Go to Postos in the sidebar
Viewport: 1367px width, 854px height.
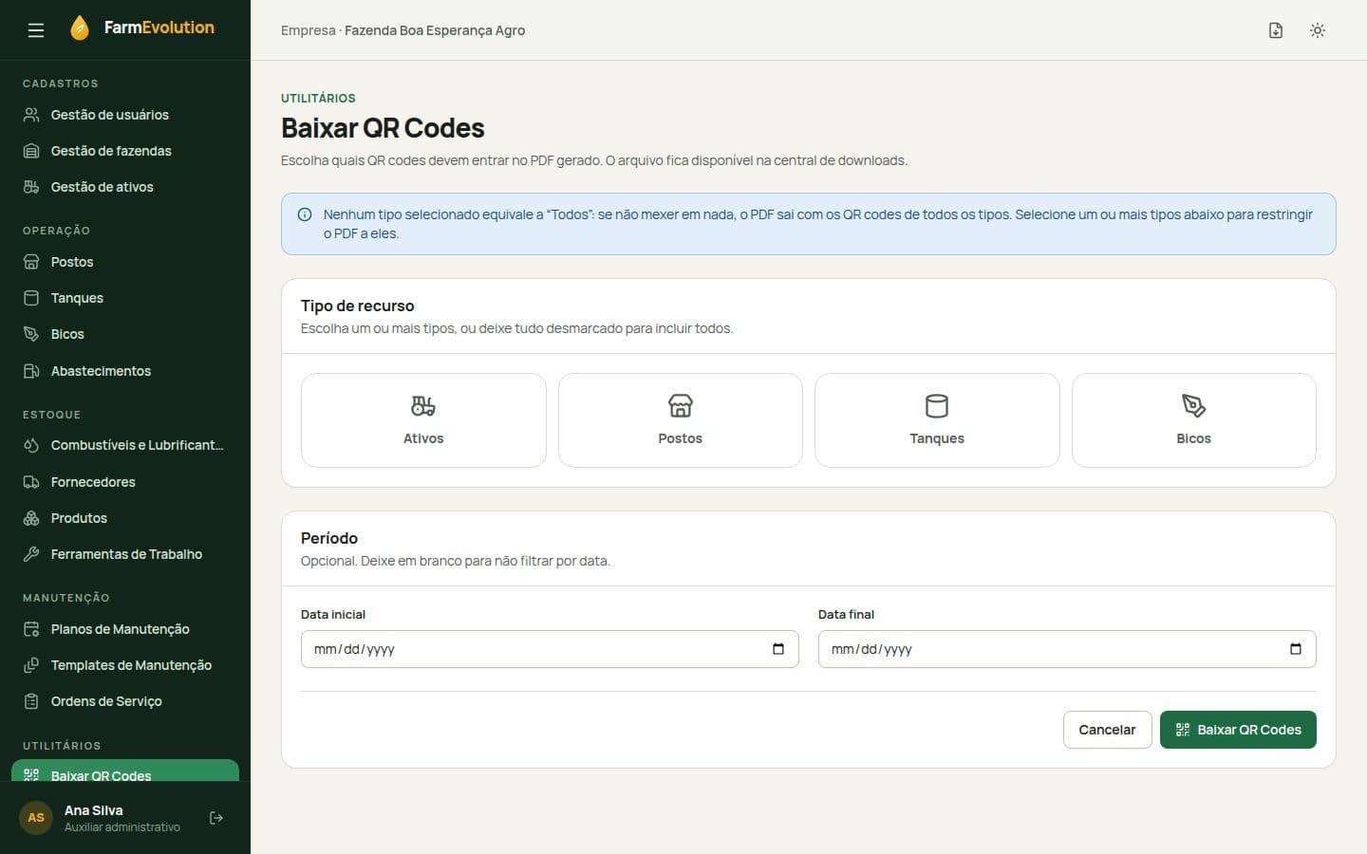click(125, 262)
